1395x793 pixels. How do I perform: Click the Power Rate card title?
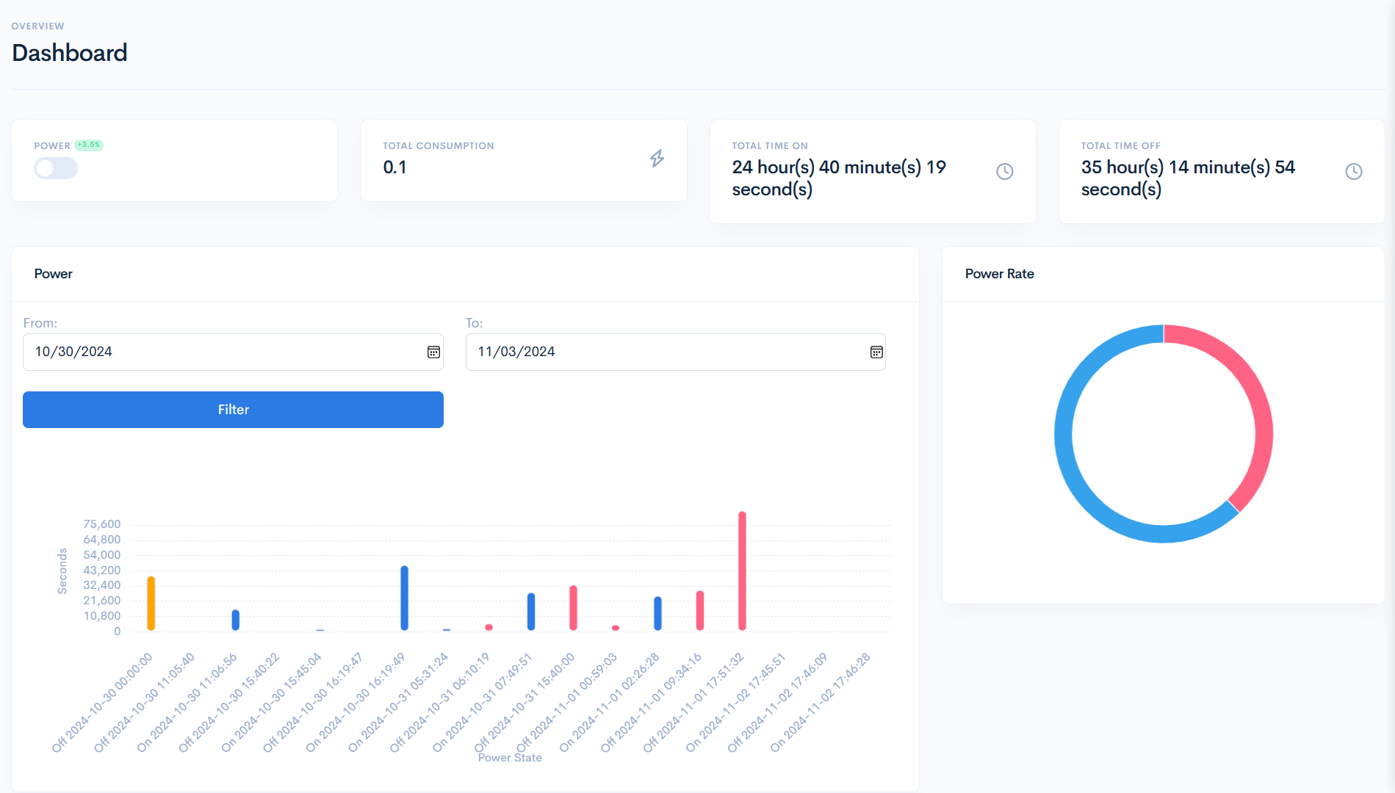point(999,274)
